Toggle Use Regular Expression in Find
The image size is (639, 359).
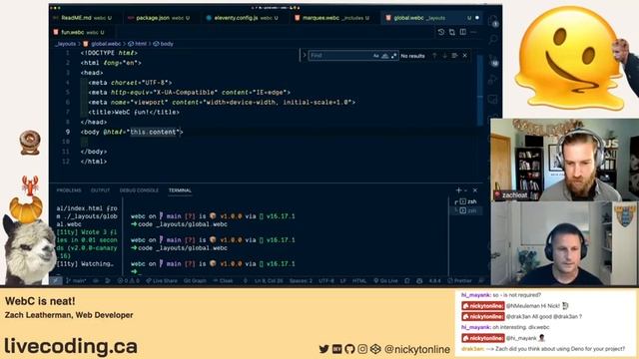pyautogui.click(x=393, y=56)
